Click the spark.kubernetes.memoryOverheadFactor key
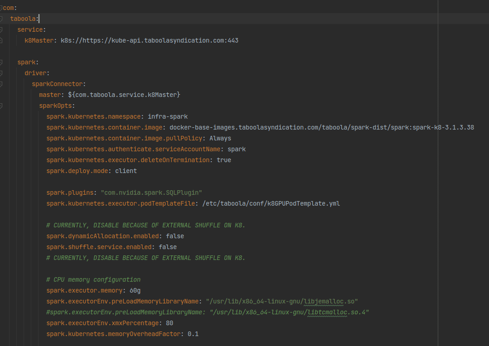 click(x=113, y=334)
